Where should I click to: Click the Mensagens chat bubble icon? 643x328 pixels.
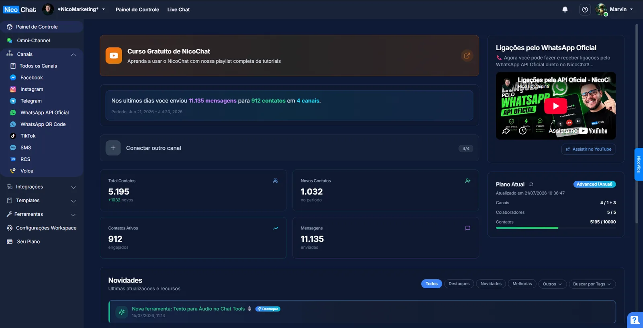pos(468,228)
